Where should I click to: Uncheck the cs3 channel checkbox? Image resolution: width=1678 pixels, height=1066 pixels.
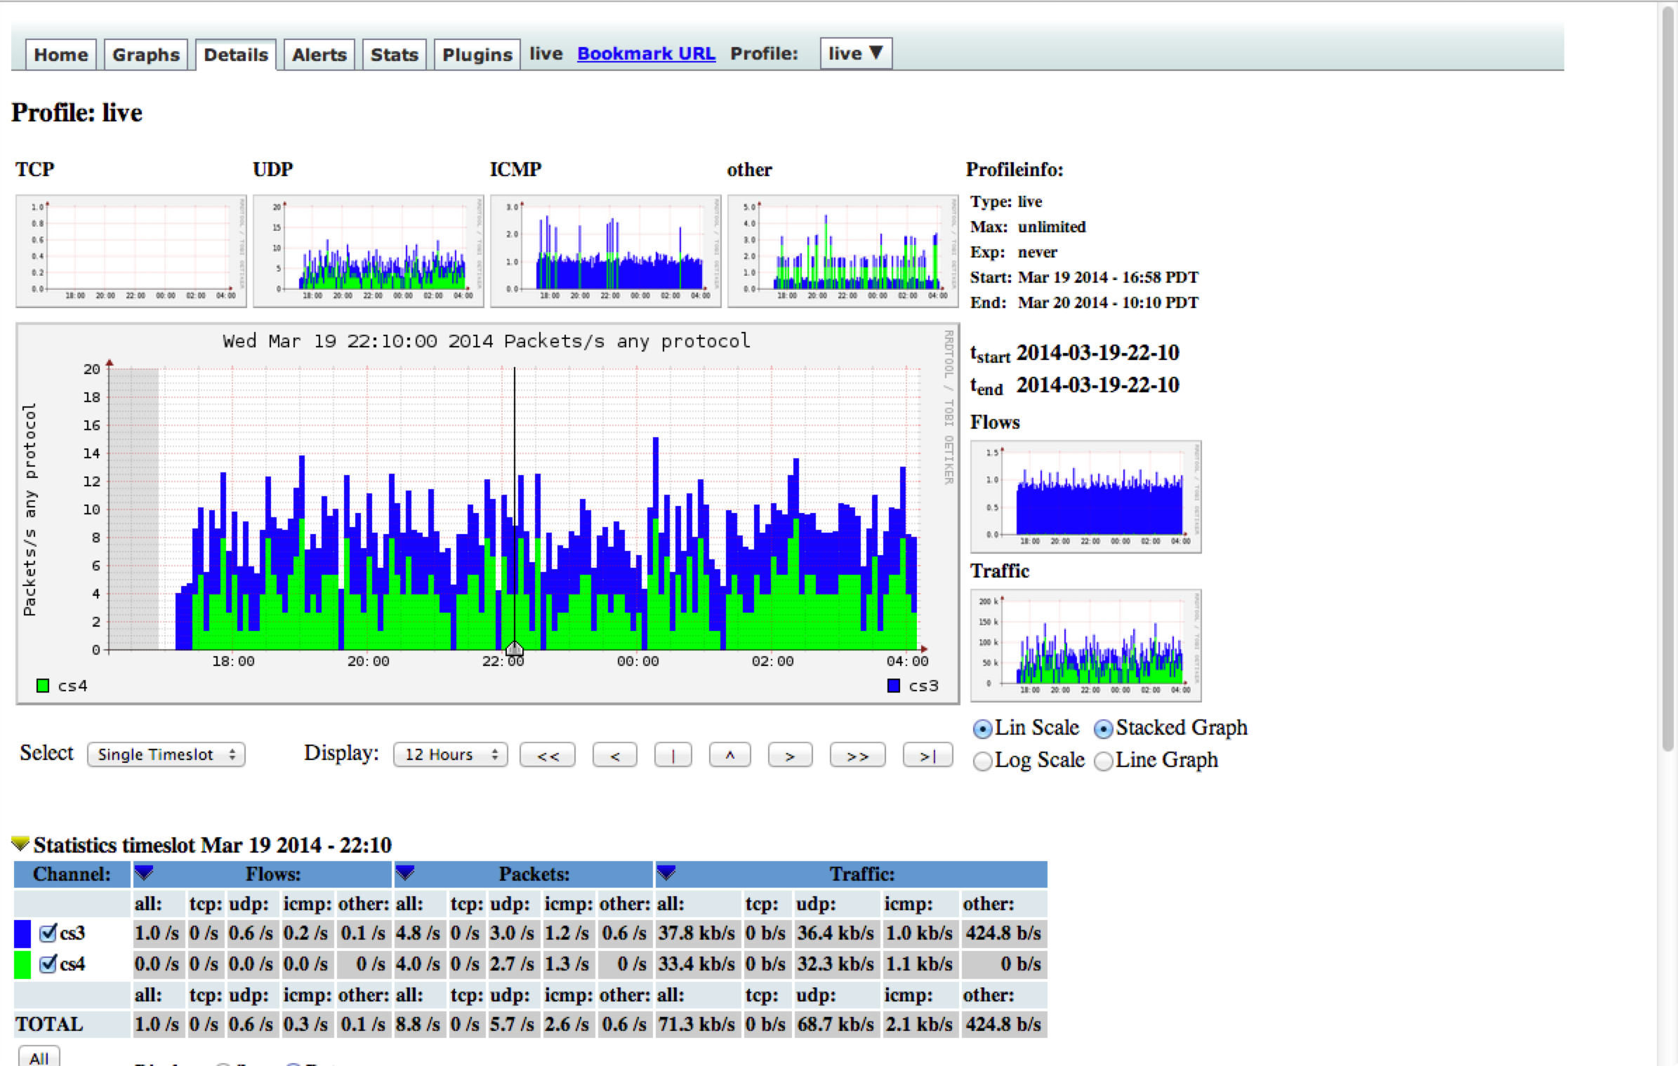pyautogui.click(x=48, y=933)
